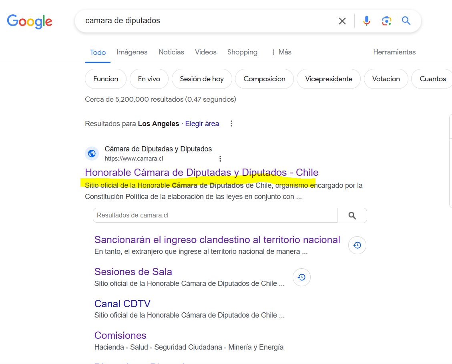Screen dimensions: 452x364
Task: Focus the Resultados de camara.cl search field
Action: pyautogui.click(x=215, y=215)
